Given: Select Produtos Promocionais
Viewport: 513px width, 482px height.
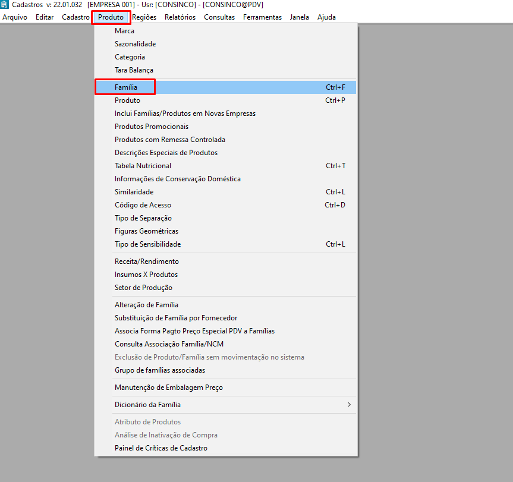Looking at the screenshot, I should click(225, 127).
